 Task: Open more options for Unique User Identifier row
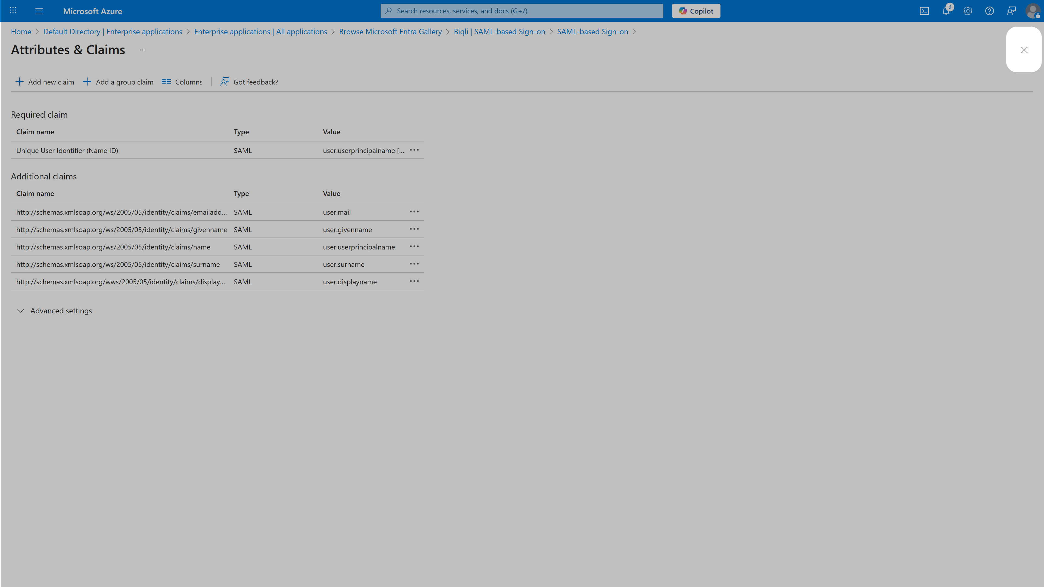click(414, 150)
